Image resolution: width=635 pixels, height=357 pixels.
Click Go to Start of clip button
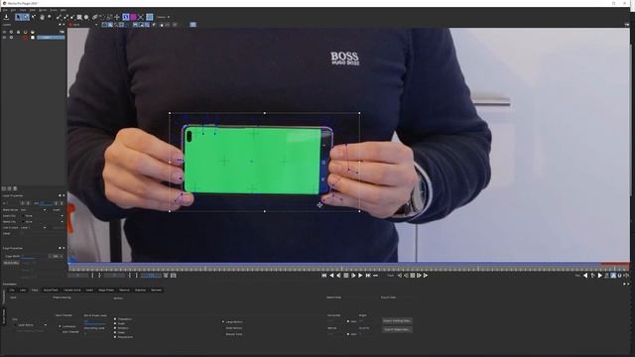point(324,276)
